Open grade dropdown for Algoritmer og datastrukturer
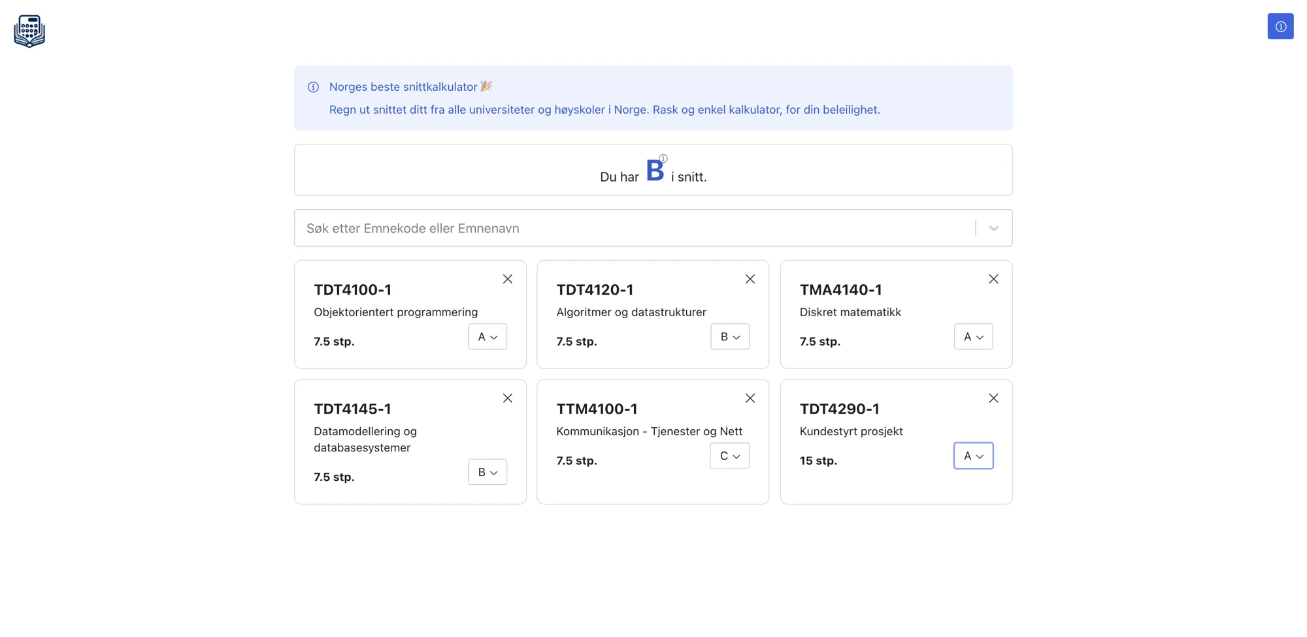 pyautogui.click(x=730, y=336)
